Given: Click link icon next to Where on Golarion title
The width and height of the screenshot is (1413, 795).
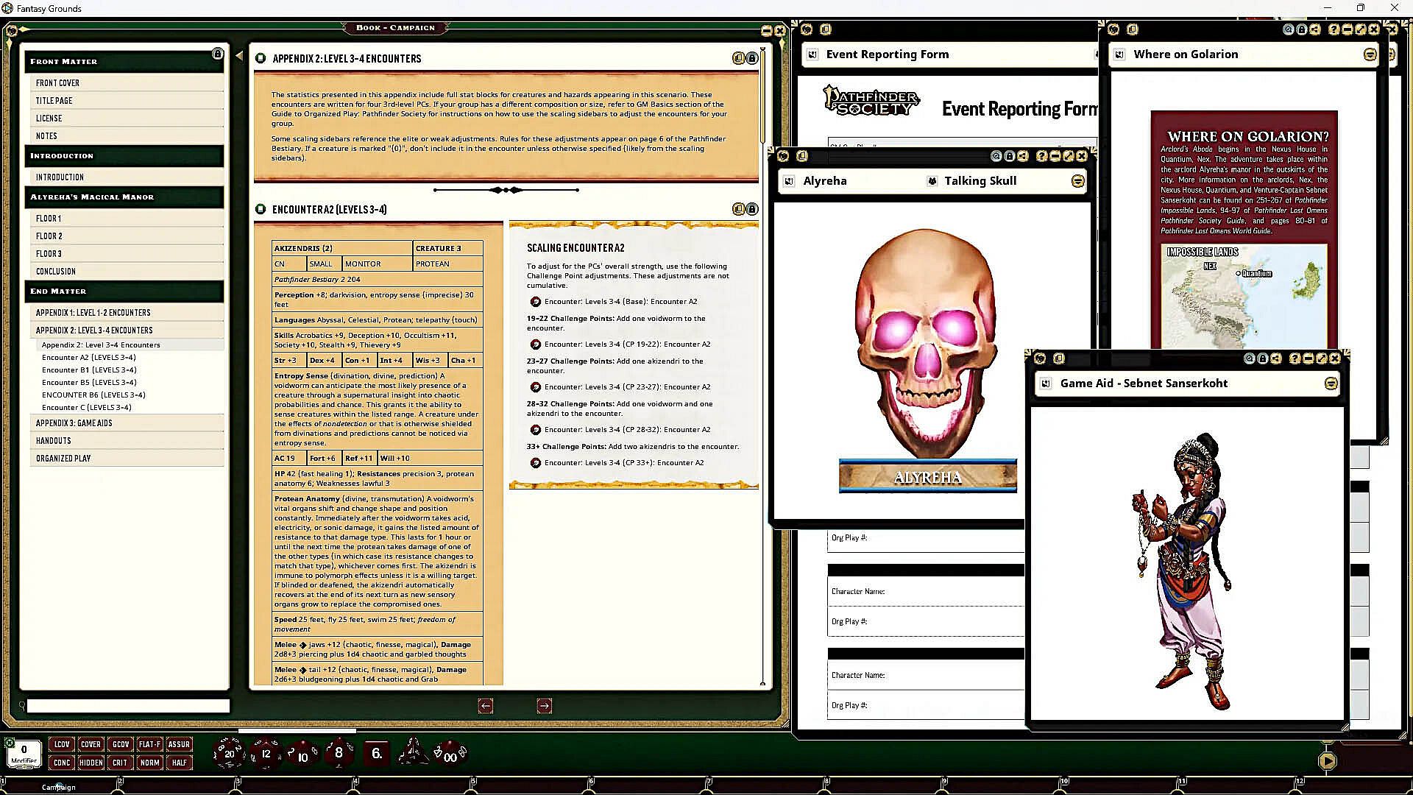Looking at the screenshot, I should (1119, 54).
